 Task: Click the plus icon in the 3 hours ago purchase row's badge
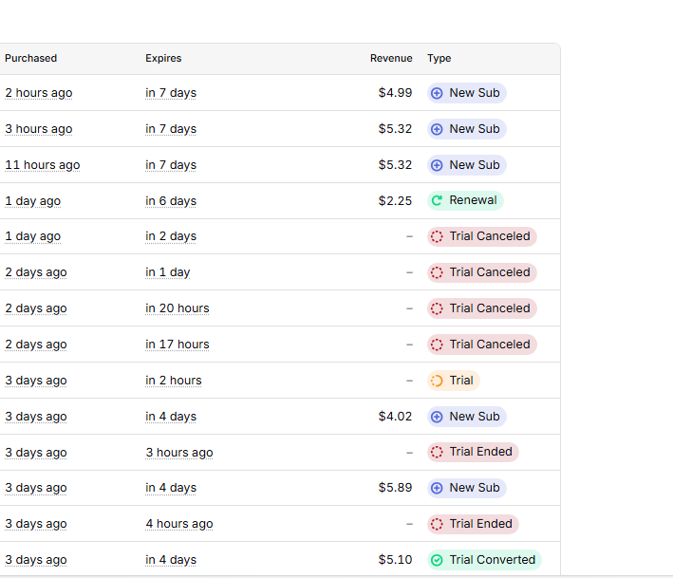(437, 129)
